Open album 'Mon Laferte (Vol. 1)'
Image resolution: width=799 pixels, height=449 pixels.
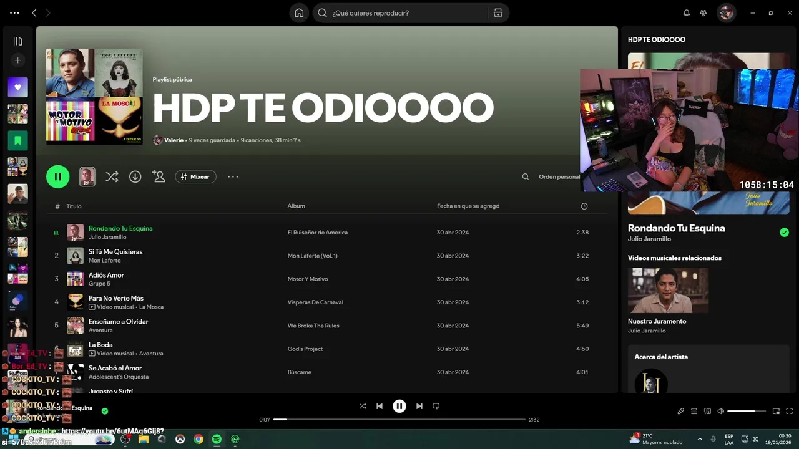[313, 256]
